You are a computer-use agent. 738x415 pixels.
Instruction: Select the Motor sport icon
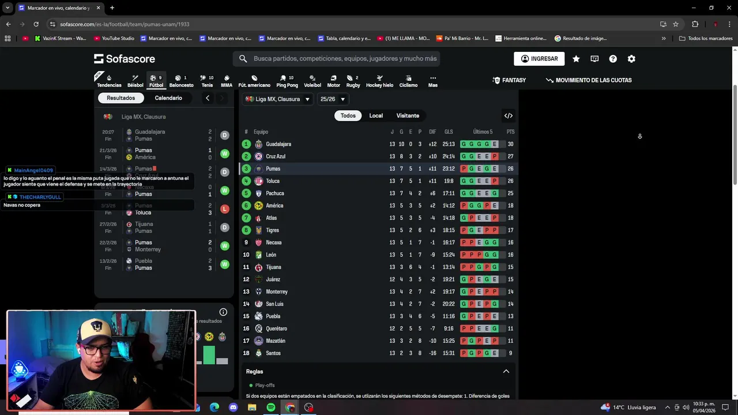click(x=333, y=81)
